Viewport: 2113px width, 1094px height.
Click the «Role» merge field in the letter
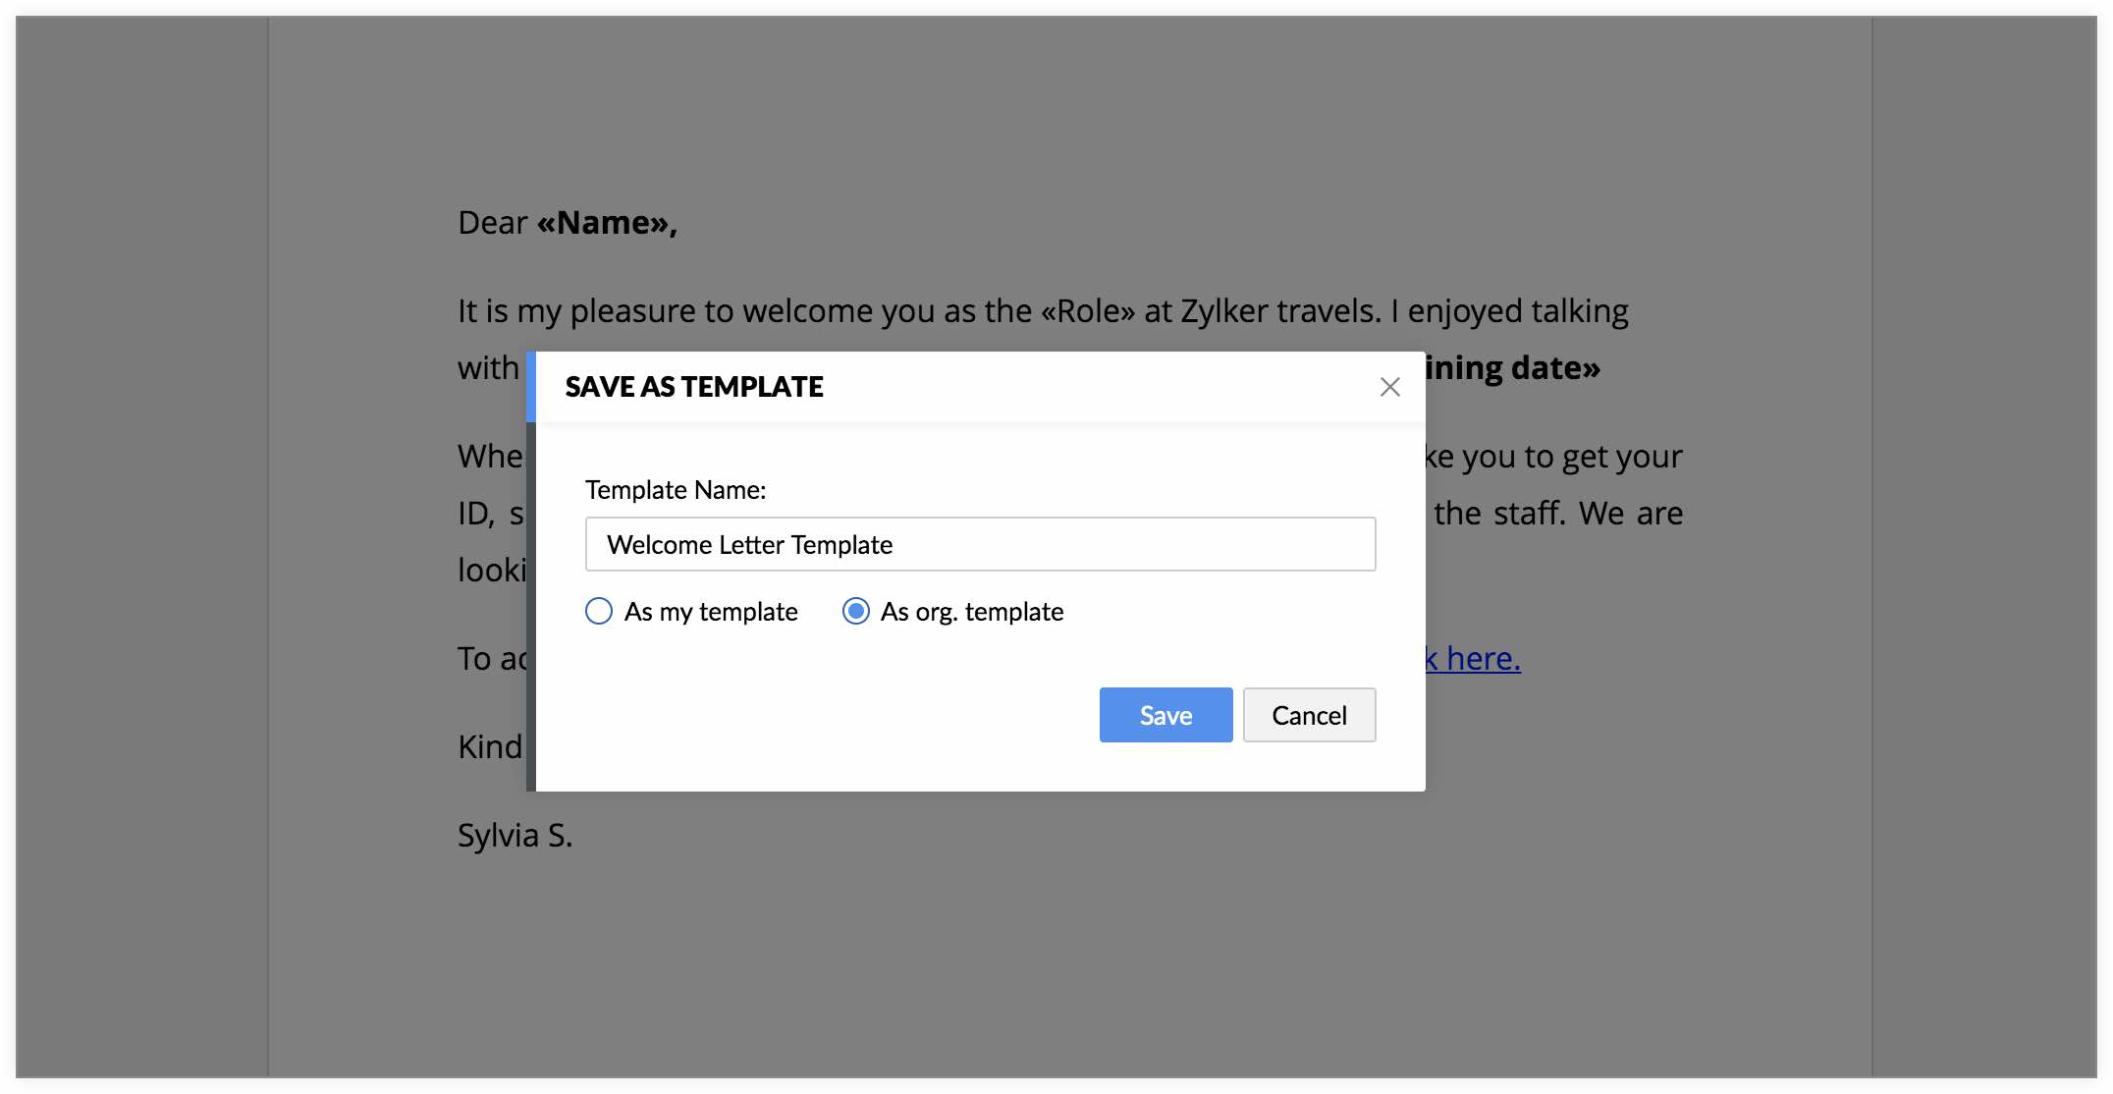[x=1087, y=311]
